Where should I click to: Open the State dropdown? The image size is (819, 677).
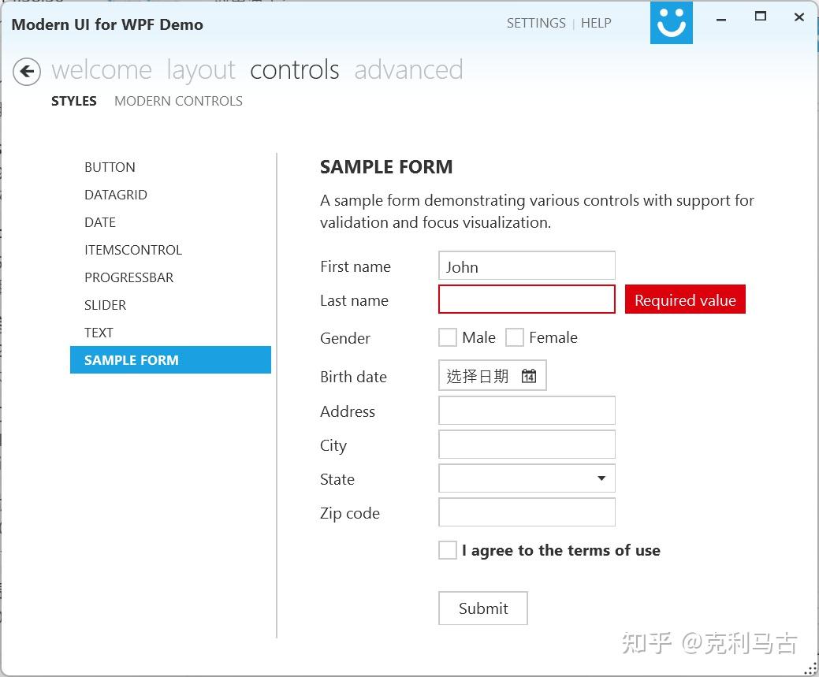point(600,478)
